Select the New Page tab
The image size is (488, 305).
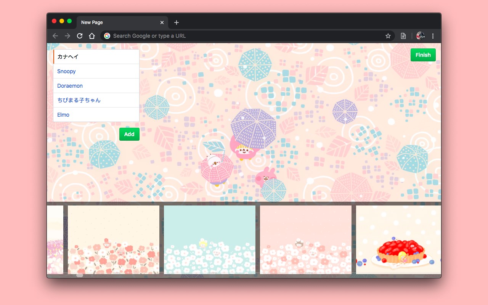tap(122, 22)
